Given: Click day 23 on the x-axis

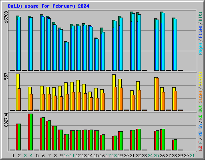Looking at the screenshot, I should tap(144, 156).
